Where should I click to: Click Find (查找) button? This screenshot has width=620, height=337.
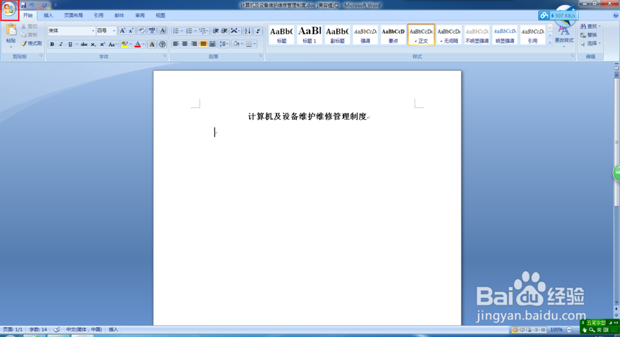pos(590,27)
